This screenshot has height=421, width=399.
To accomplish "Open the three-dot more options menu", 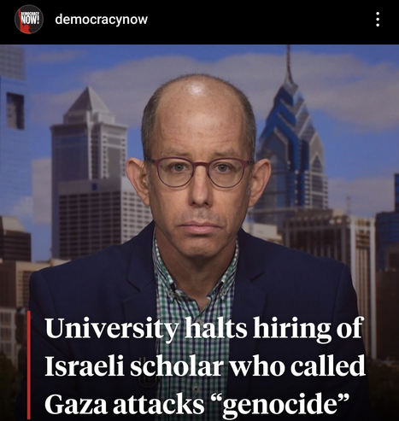I will [x=378, y=20].
